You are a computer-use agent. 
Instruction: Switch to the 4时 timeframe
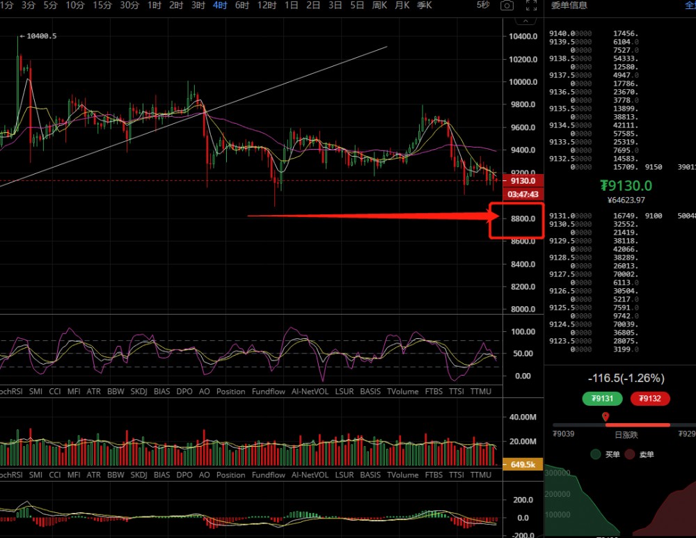pyautogui.click(x=220, y=5)
